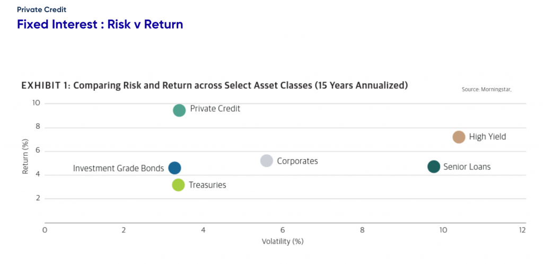Click the EXHIBIT 1 chart title
Screen dimensions: 543x264
click(214, 85)
